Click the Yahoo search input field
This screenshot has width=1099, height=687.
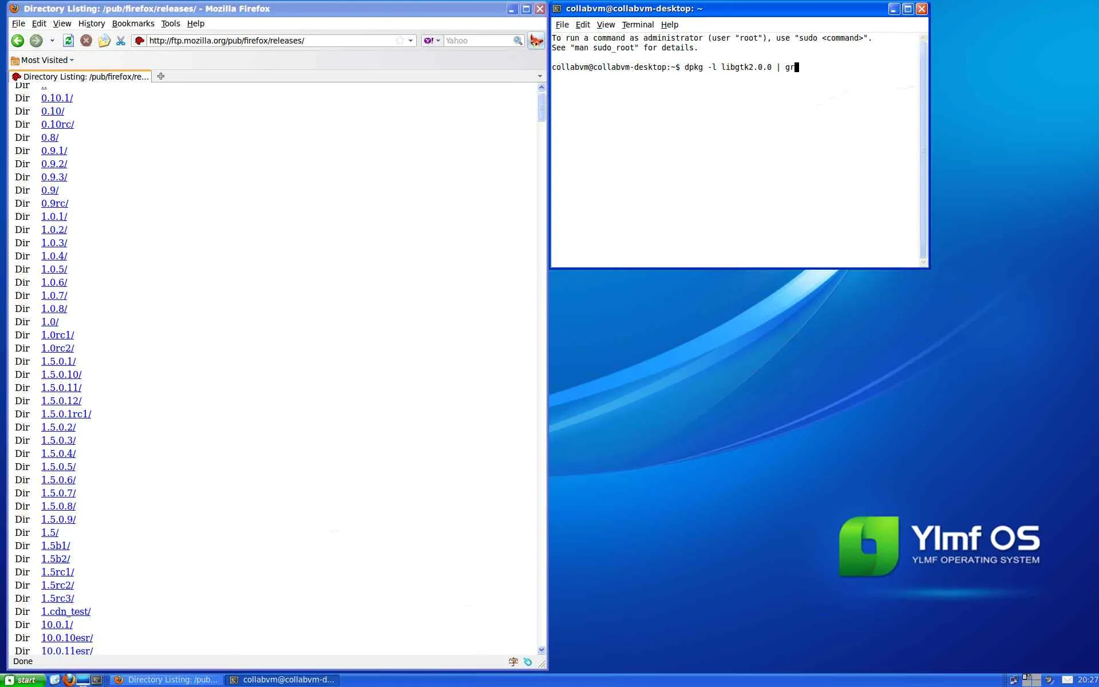click(x=477, y=41)
